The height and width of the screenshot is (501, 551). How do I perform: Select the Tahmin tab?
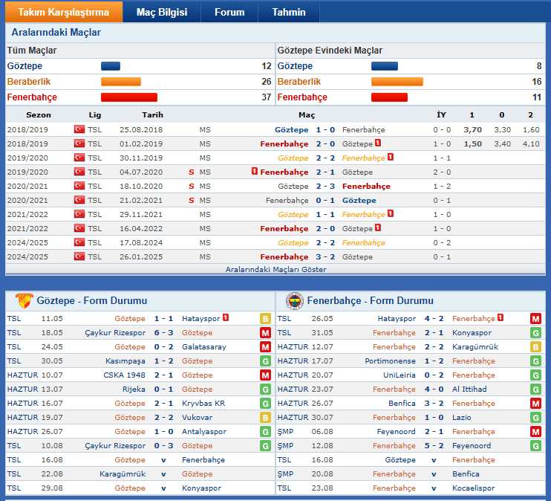[x=289, y=12]
